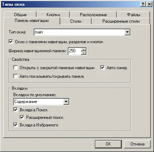This screenshot has width=154, height=152.
Task: Select the 'Файлы' tab
Action: [134, 15]
